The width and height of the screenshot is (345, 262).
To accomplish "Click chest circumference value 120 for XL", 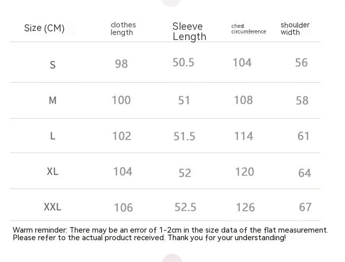I will point(244,172).
